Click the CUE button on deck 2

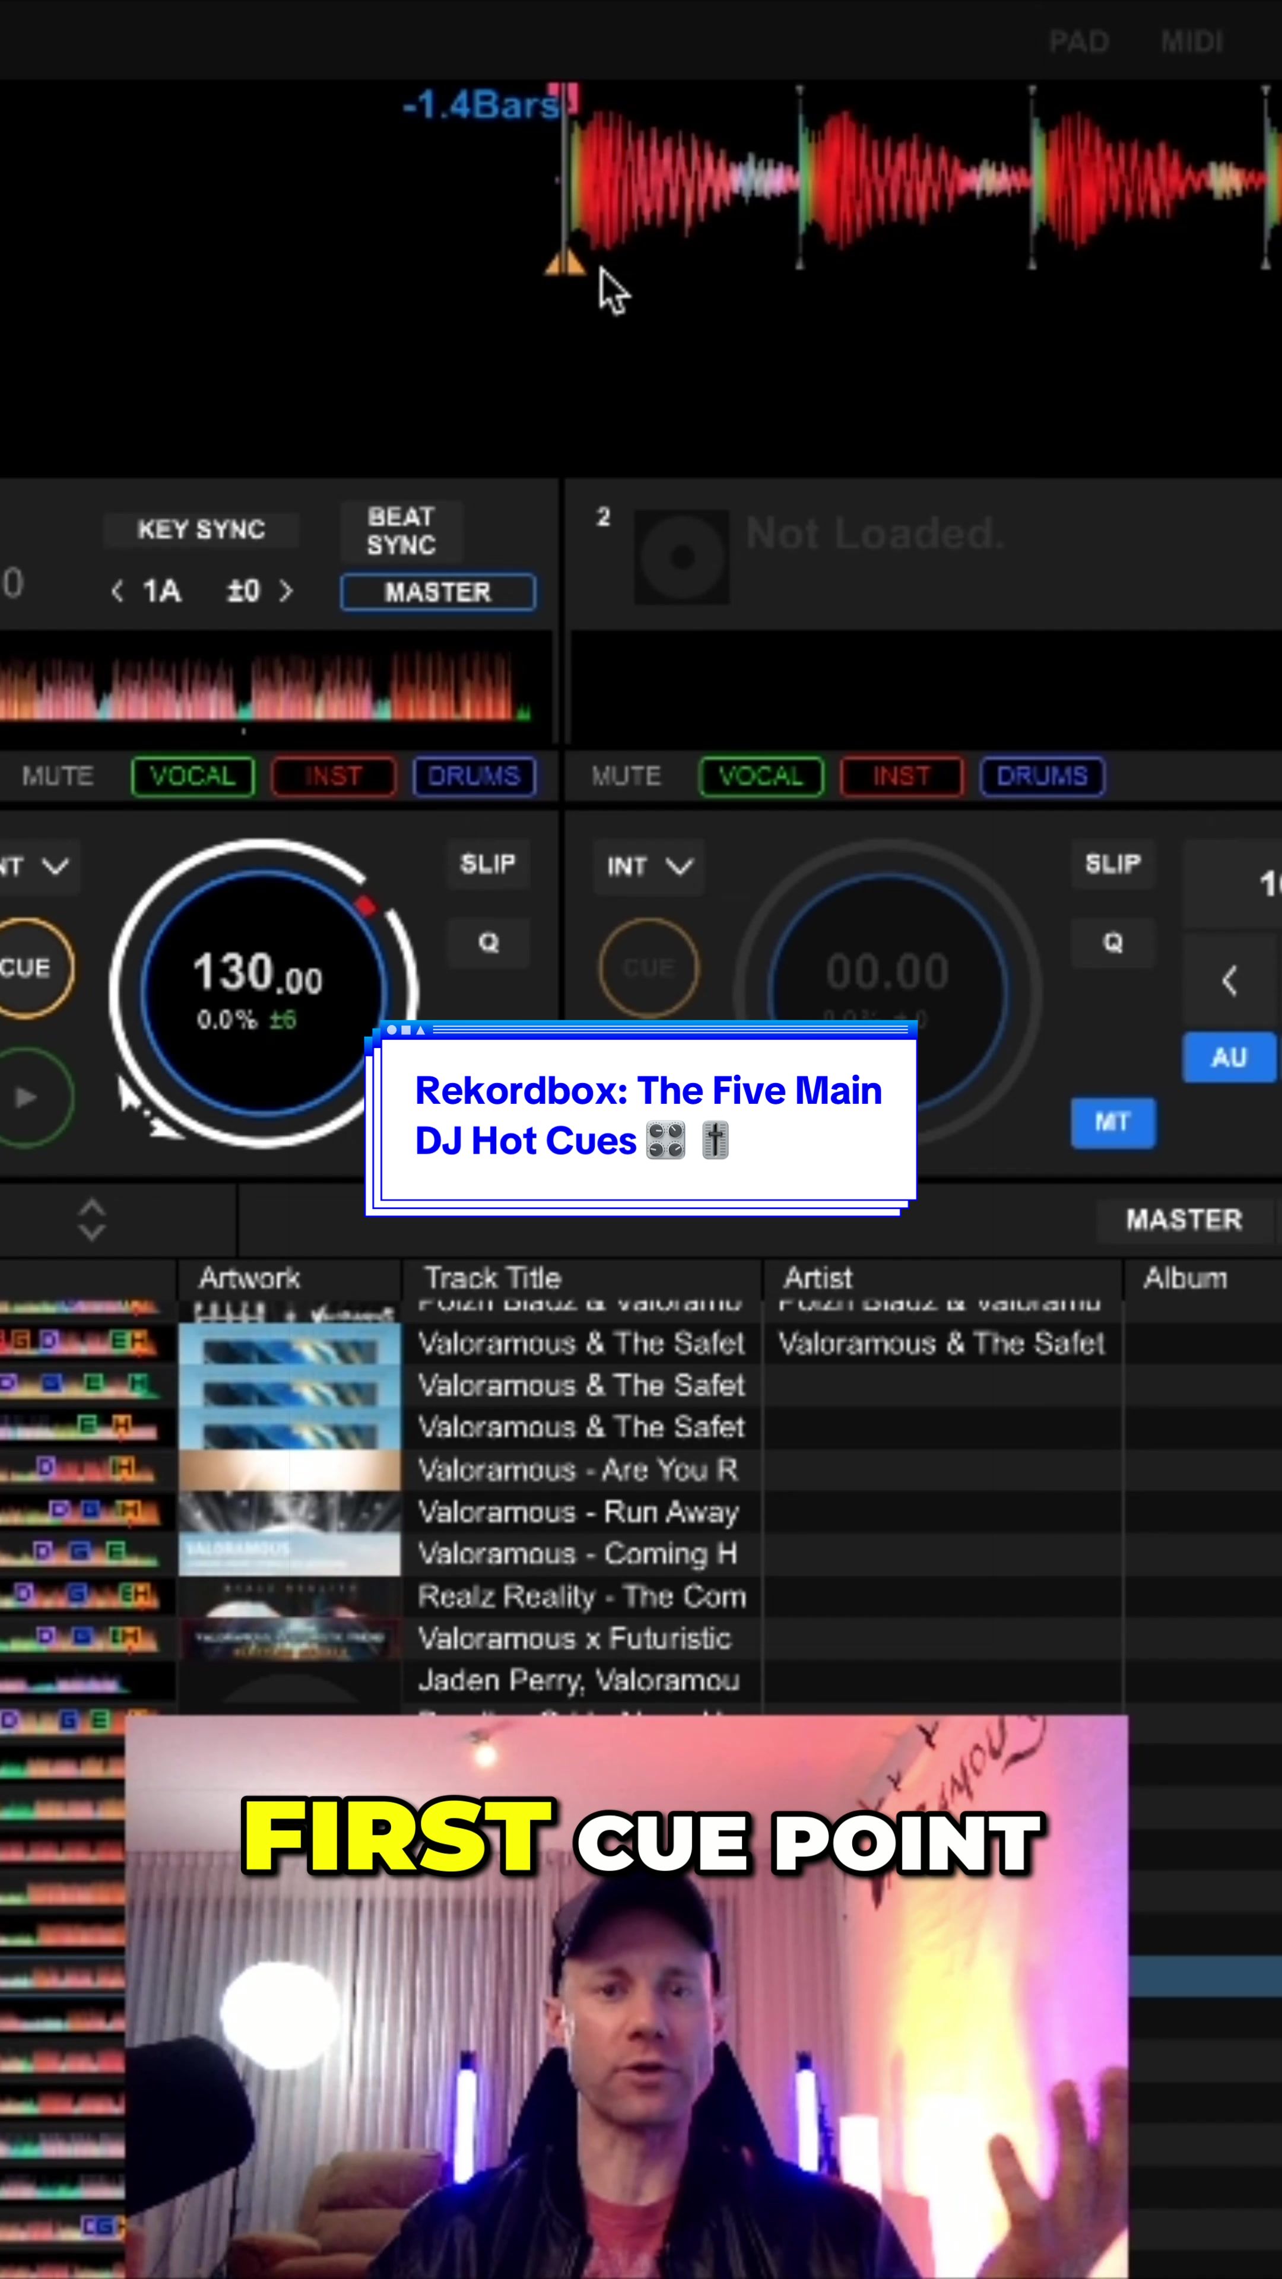pos(649,967)
